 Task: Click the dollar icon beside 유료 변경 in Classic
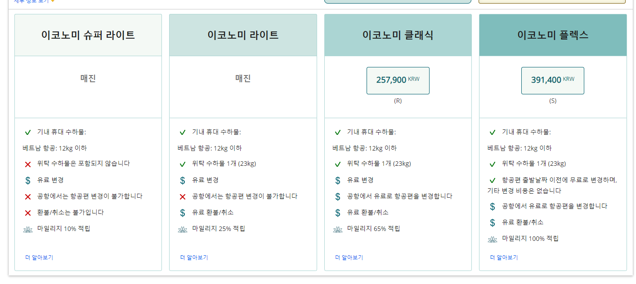tap(338, 180)
